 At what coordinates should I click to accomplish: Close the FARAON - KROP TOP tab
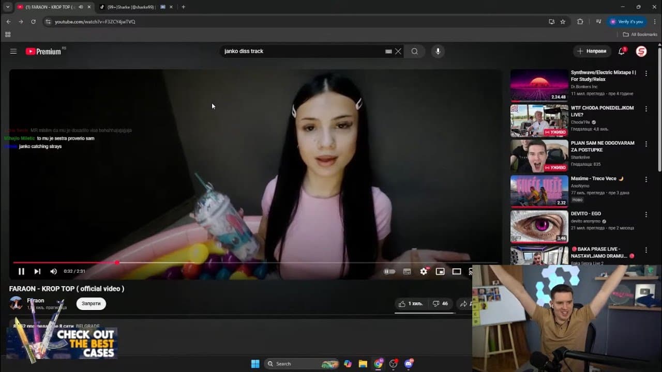(89, 7)
